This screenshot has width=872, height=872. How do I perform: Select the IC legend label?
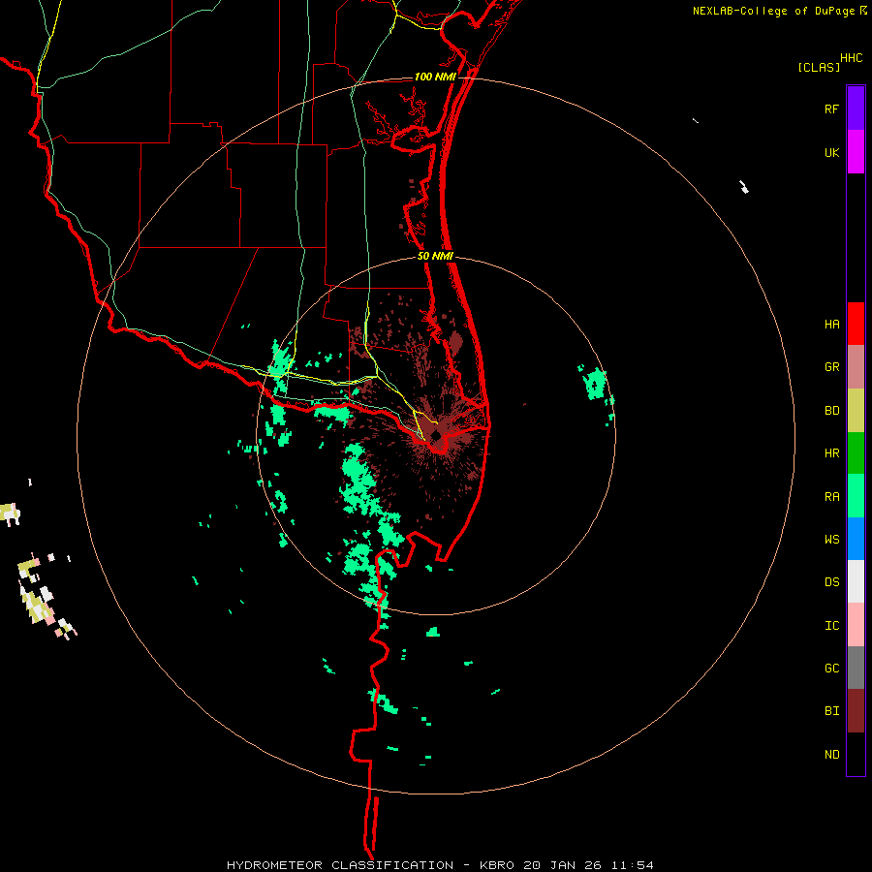coord(831,626)
